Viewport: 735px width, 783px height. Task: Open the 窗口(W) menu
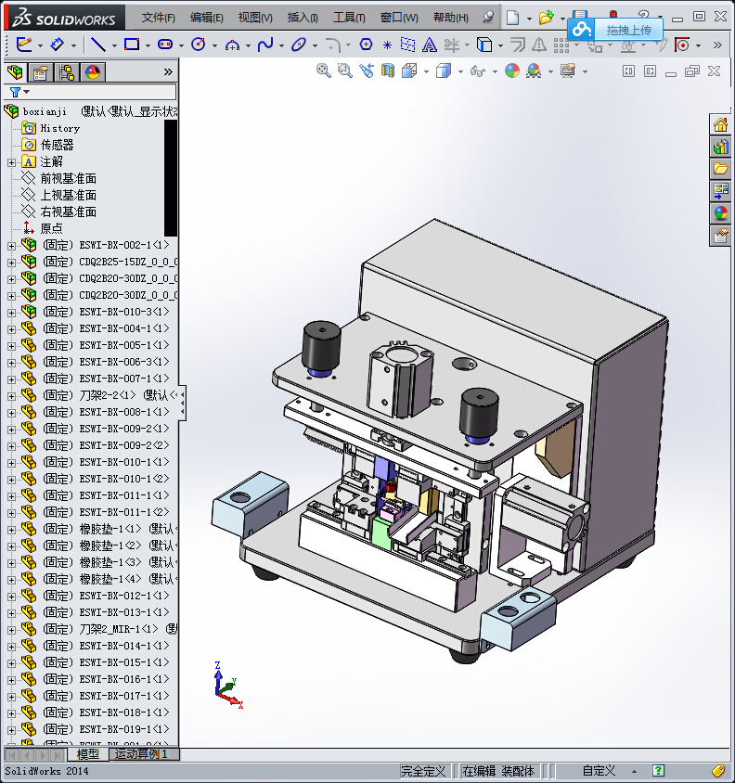pyautogui.click(x=399, y=18)
